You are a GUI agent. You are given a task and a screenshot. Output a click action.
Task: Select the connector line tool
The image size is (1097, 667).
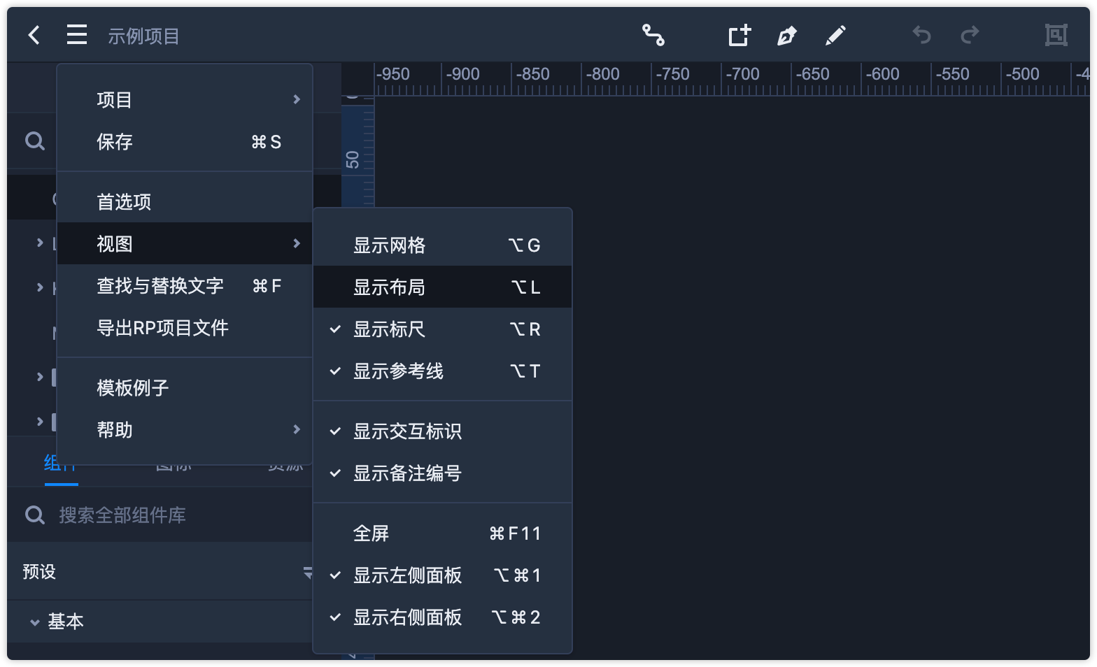653,35
